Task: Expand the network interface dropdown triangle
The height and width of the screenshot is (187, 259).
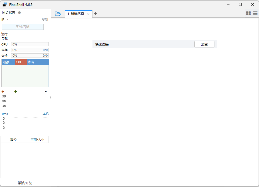Action: tap(46, 91)
